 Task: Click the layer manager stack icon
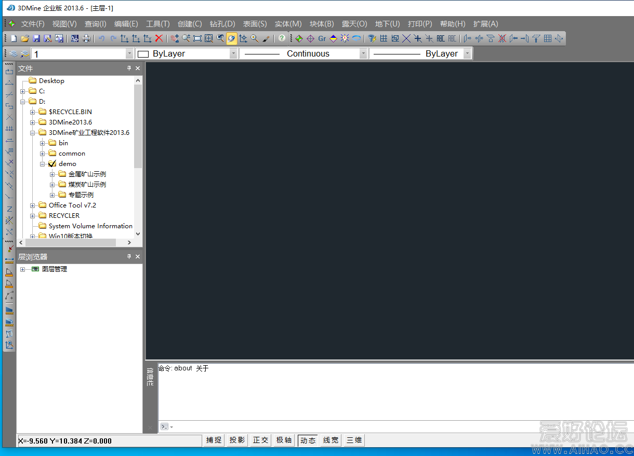[13, 53]
